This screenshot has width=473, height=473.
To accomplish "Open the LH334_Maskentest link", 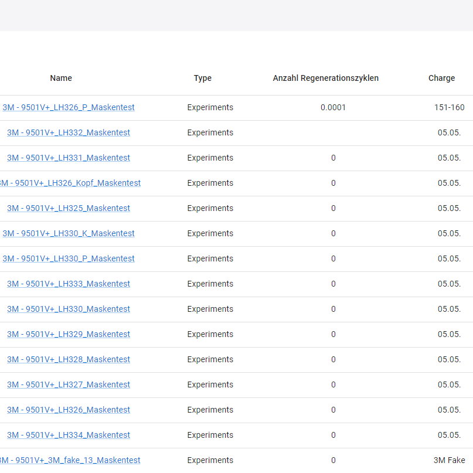I will 69,435.
